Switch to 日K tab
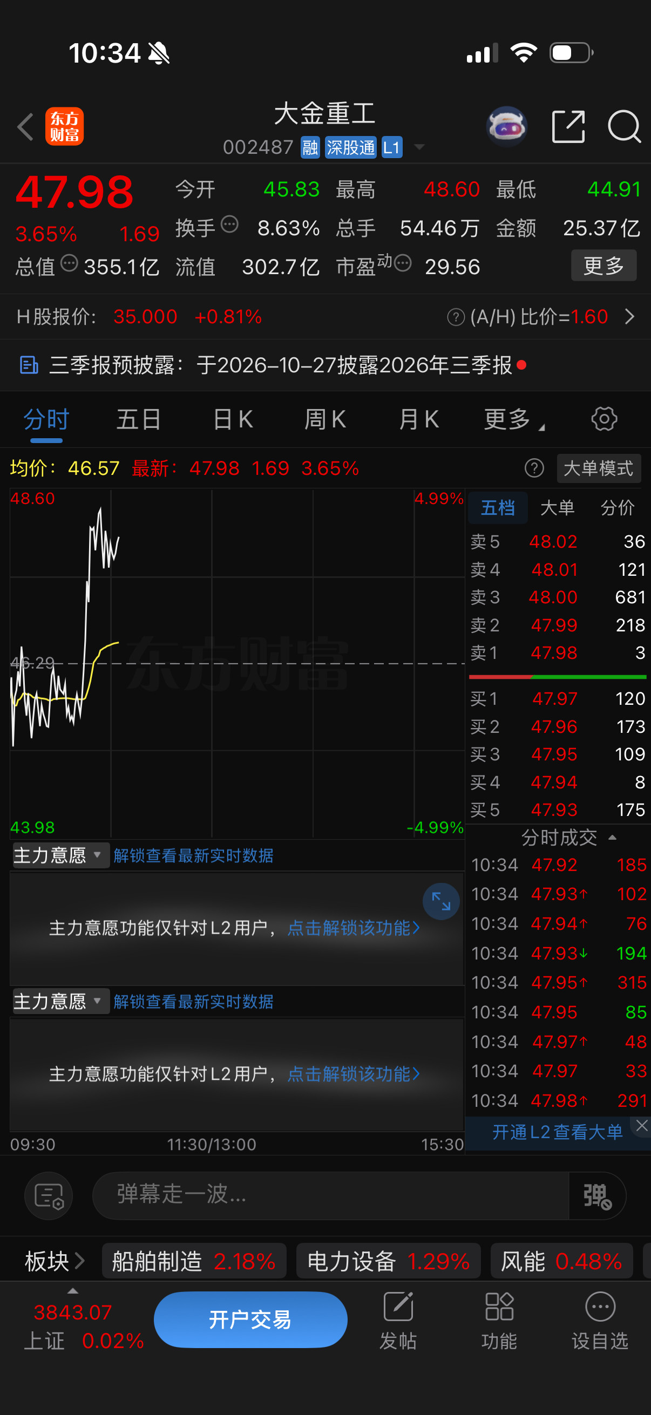 click(233, 420)
